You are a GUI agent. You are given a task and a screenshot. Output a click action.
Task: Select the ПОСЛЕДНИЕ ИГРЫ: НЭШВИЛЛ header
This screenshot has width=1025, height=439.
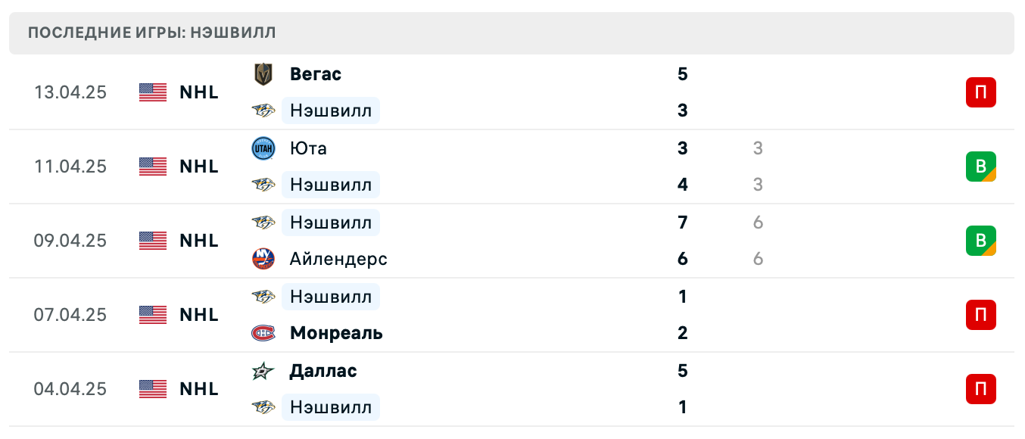click(x=151, y=33)
